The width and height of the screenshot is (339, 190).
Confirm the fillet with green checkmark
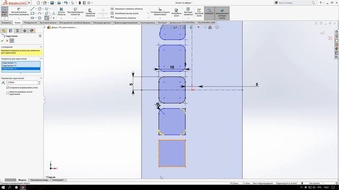click(x=2, y=41)
